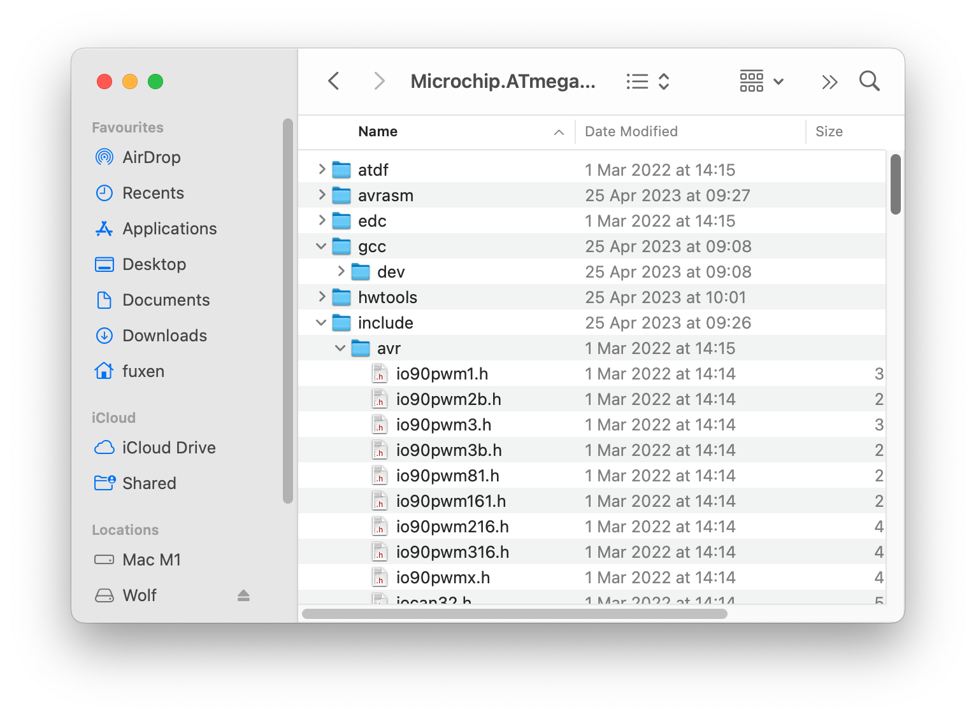Go back with the left arrow
This screenshot has width=976, height=717.
pos(333,82)
